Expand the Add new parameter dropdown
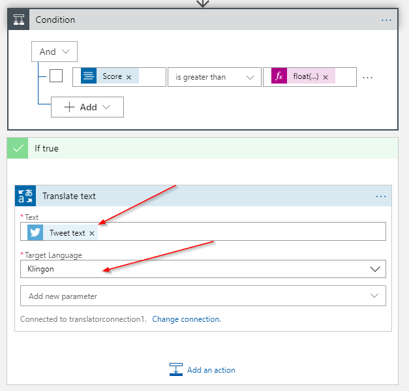 coord(374,296)
